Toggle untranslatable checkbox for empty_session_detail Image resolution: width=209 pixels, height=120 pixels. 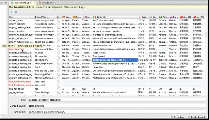(x=59, y=27)
